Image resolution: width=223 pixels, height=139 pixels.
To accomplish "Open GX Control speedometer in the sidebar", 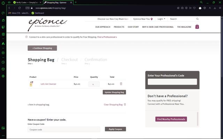I will pos(3,13).
